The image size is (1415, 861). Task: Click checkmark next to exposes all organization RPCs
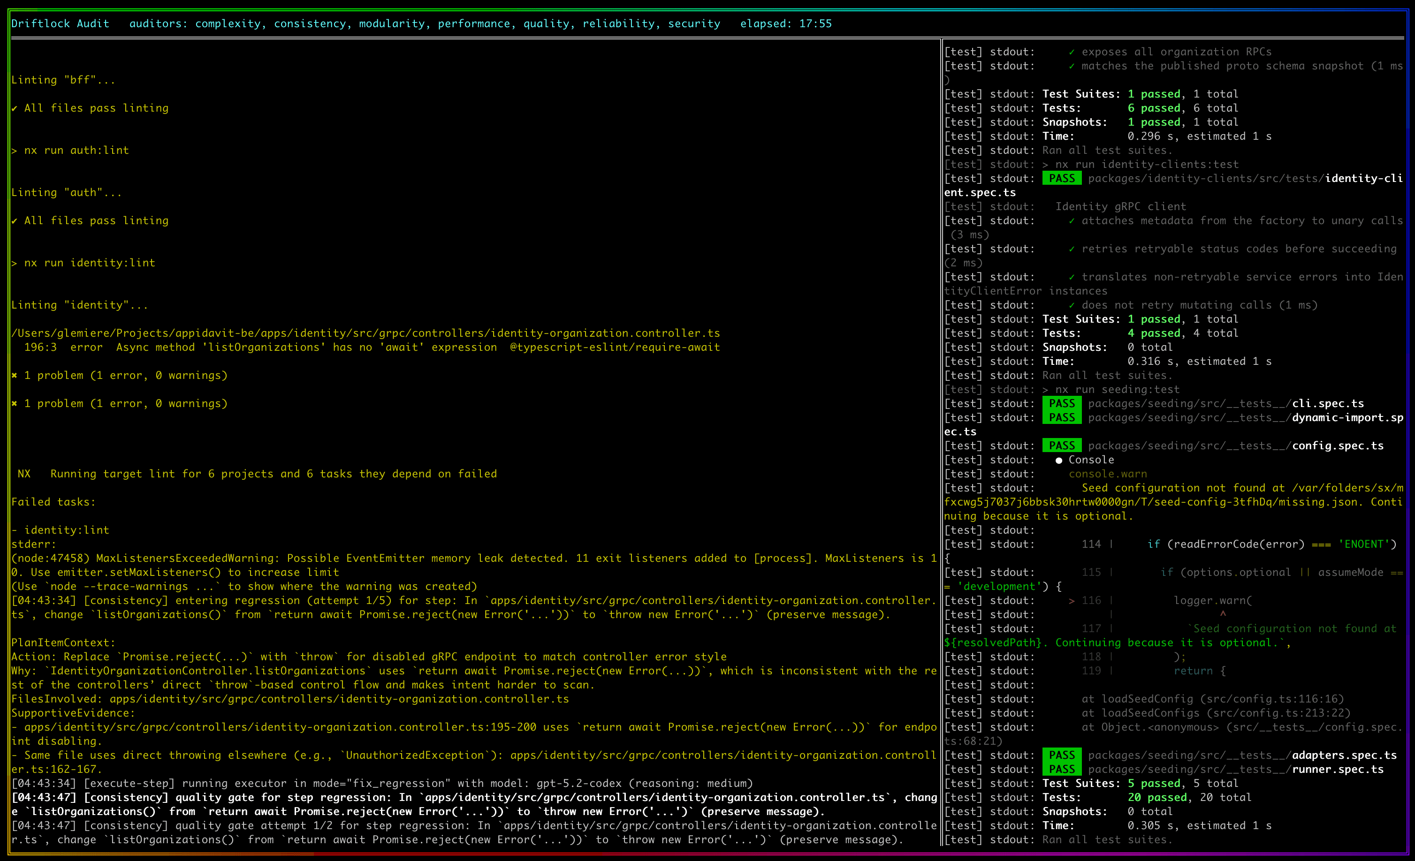coord(1072,52)
